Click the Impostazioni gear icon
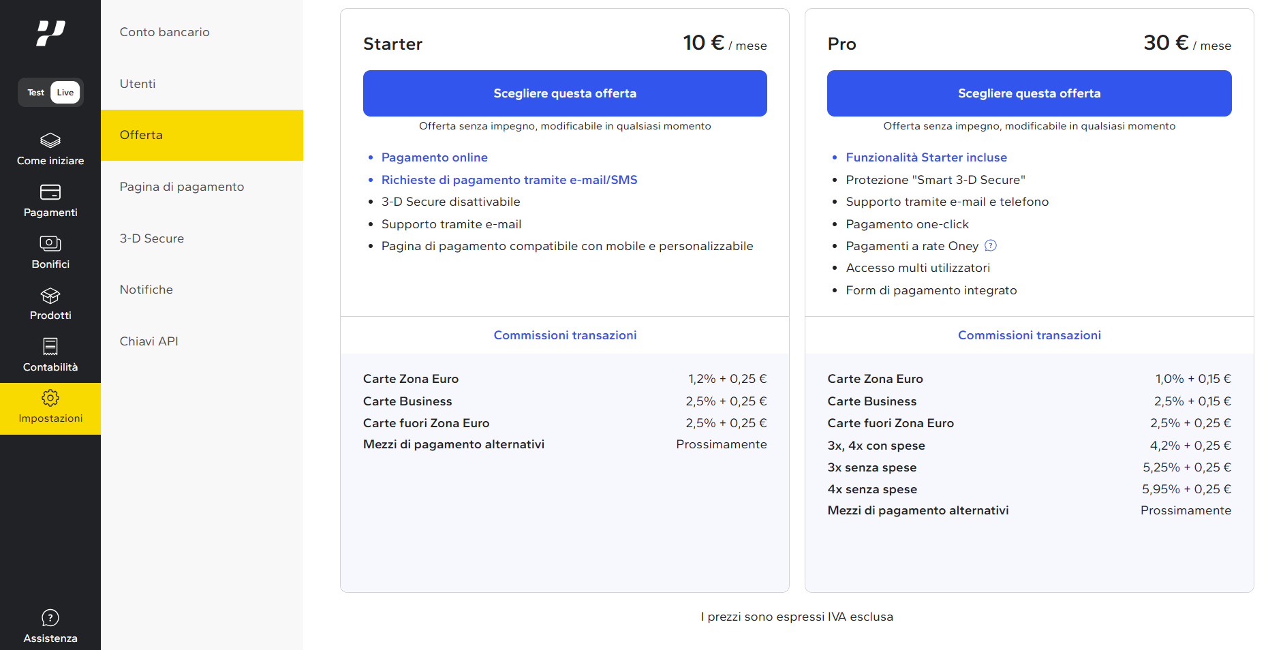The width and height of the screenshot is (1268, 650). tap(50, 398)
